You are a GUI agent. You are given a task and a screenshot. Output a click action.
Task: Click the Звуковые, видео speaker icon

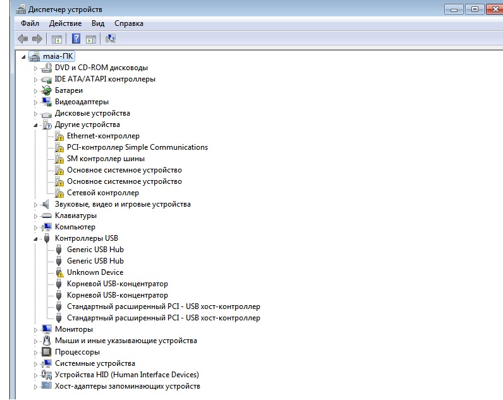pos(46,204)
